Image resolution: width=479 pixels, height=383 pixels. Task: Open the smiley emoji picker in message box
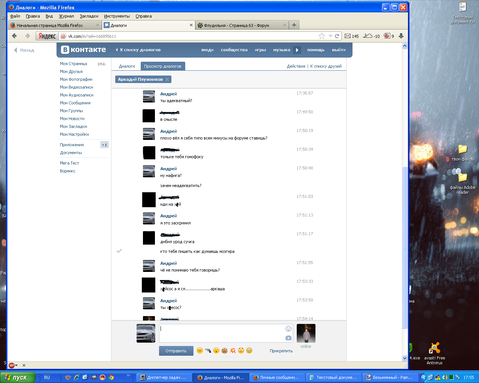coord(288,329)
